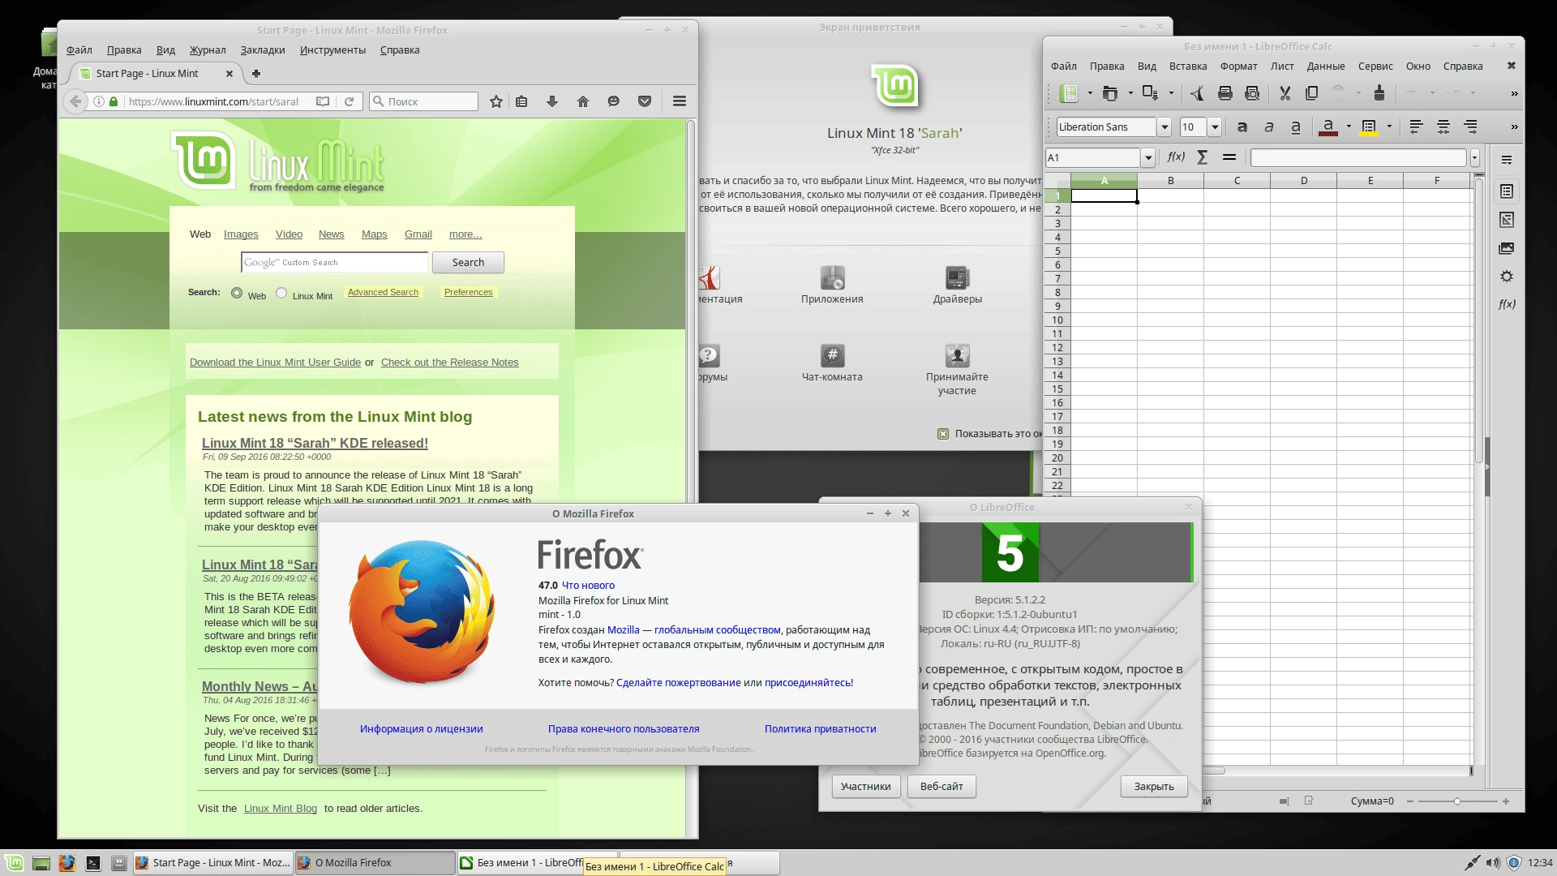Open the New document dropdown arrow in Calc
Image resolution: width=1557 pixels, height=876 pixels.
click(1090, 93)
